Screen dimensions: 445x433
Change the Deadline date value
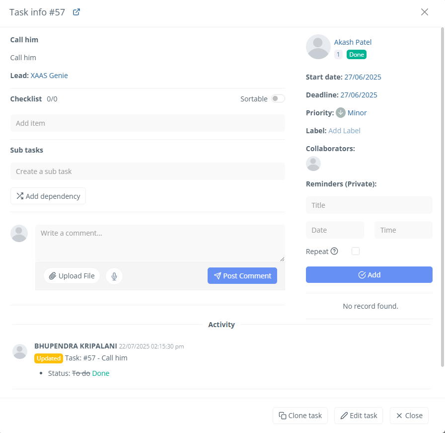pos(359,95)
